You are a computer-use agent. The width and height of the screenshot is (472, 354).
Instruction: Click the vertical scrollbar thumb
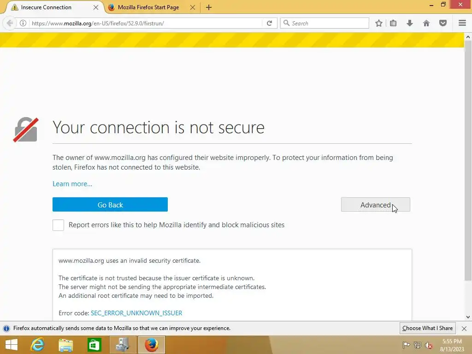(468, 161)
